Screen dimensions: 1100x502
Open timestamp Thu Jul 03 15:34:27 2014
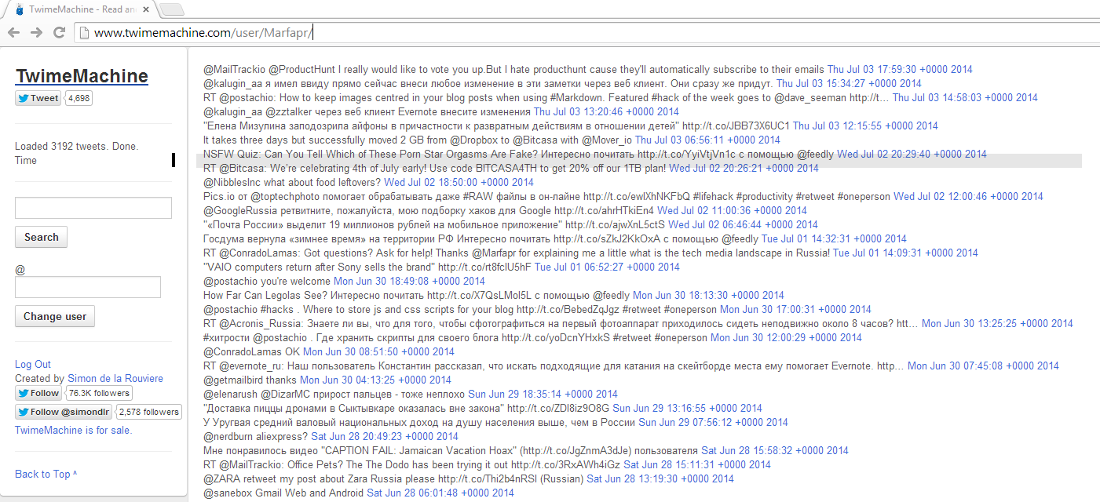[x=849, y=83]
